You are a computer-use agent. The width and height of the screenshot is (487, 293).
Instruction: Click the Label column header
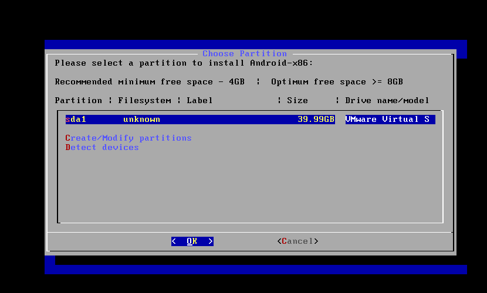coord(199,100)
